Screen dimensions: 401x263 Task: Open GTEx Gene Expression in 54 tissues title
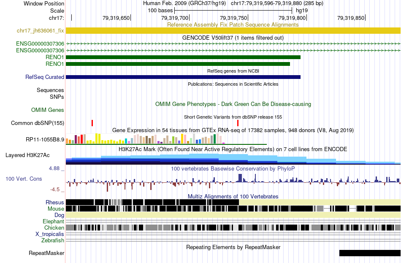[x=233, y=130]
